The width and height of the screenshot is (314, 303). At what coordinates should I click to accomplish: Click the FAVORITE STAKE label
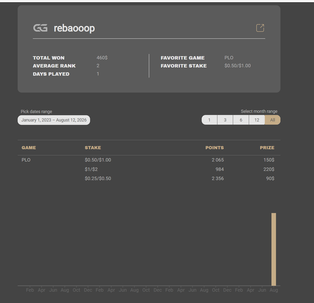[x=183, y=66]
